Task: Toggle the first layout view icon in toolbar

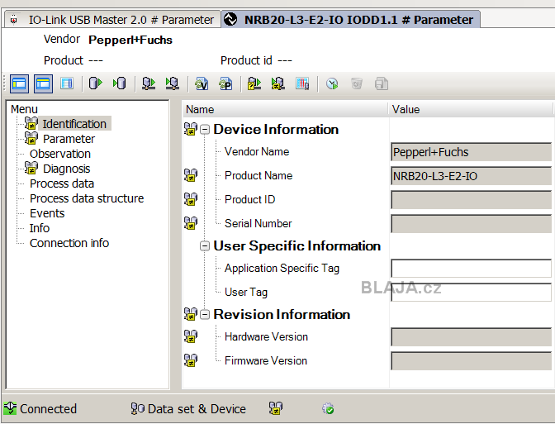Action: tap(19, 84)
